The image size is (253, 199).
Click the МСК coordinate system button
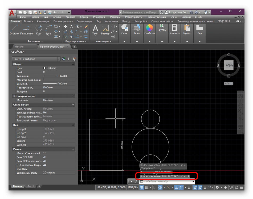[228, 83]
